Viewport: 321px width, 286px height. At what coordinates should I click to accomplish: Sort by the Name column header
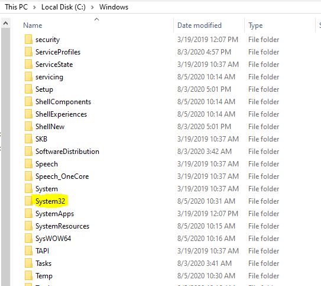[x=33, y=25]
